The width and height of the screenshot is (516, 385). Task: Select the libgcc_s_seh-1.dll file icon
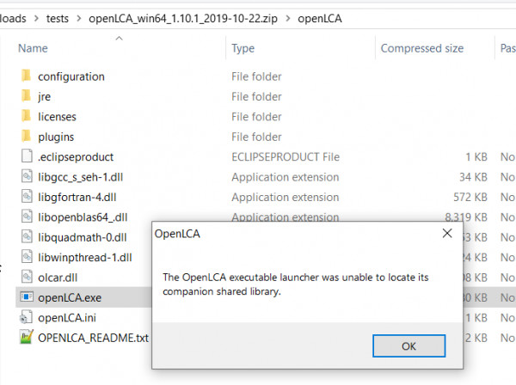(x=27, y=176)
